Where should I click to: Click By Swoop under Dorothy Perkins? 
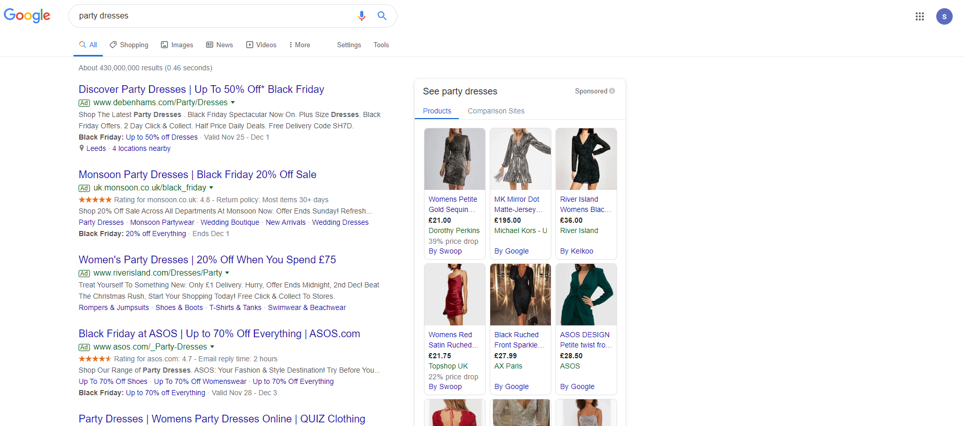pyautogui.click(x=445, y=251)
